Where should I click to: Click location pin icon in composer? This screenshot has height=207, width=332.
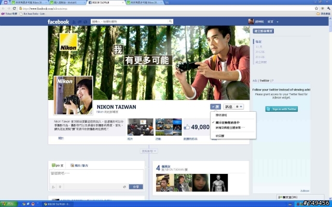[x=60, y=187]
